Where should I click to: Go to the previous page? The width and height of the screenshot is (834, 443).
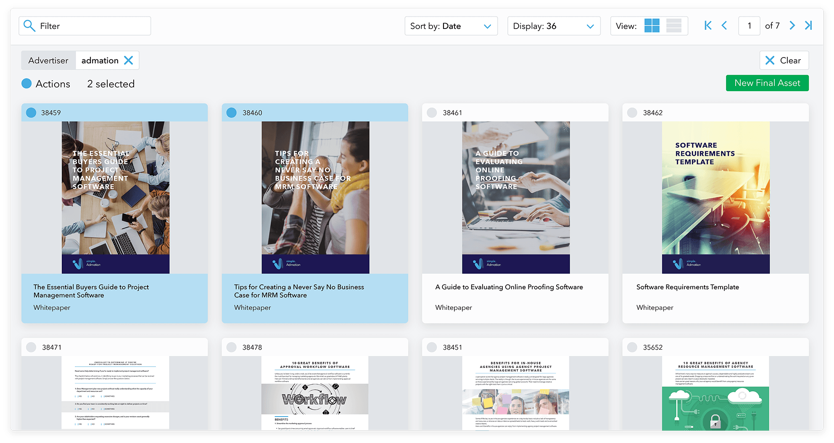point(724,26)
